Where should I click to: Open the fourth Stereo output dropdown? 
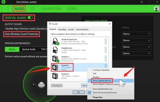coord(137,54)
